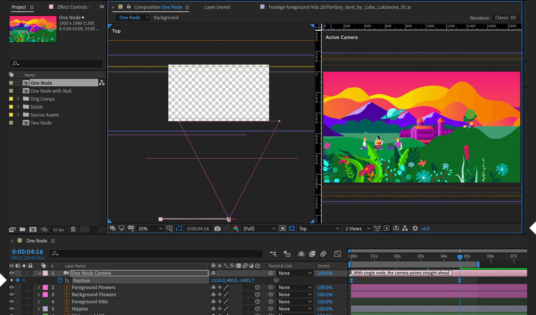Expand the Source Assets folder
The image size is (536, 315).
coord(18,115)
